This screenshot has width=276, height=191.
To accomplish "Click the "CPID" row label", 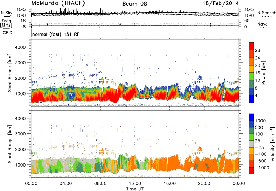I will [8, 33].
